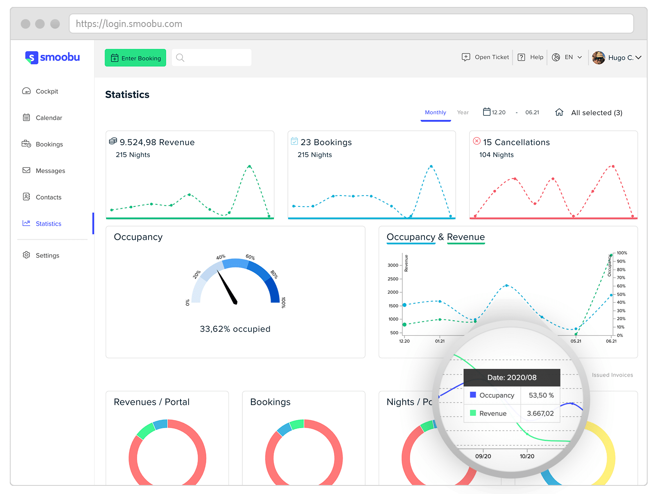Click the Calendar sidebar icon
Image resolution: width=655 pixels, height=494 pixels.
pyautogui.click(x=26, y=117)
